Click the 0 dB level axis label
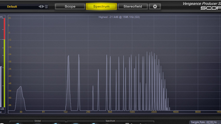Viewport: 221px width, 124px height. tap(9, 25)
